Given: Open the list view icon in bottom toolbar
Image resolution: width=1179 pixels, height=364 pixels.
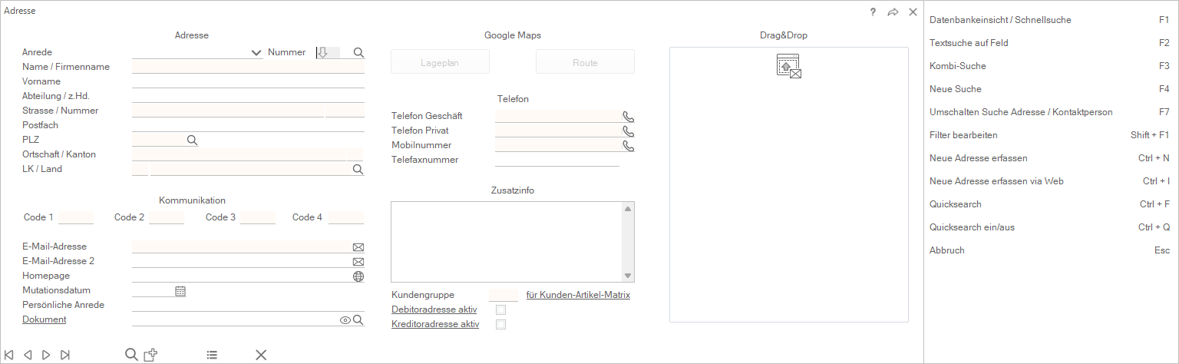Looking at the screenshot, I should (x=212, y=355).
